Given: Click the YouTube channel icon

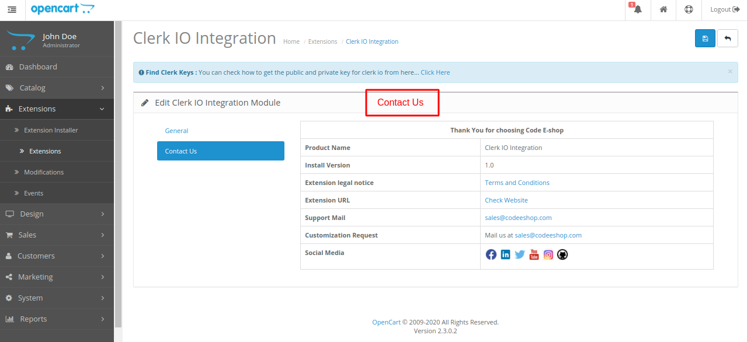Looking at the screenshot, I should [x=533, y=254].
